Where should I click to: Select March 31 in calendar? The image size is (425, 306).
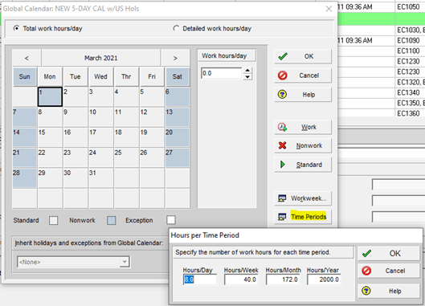[x=100, y=178]
